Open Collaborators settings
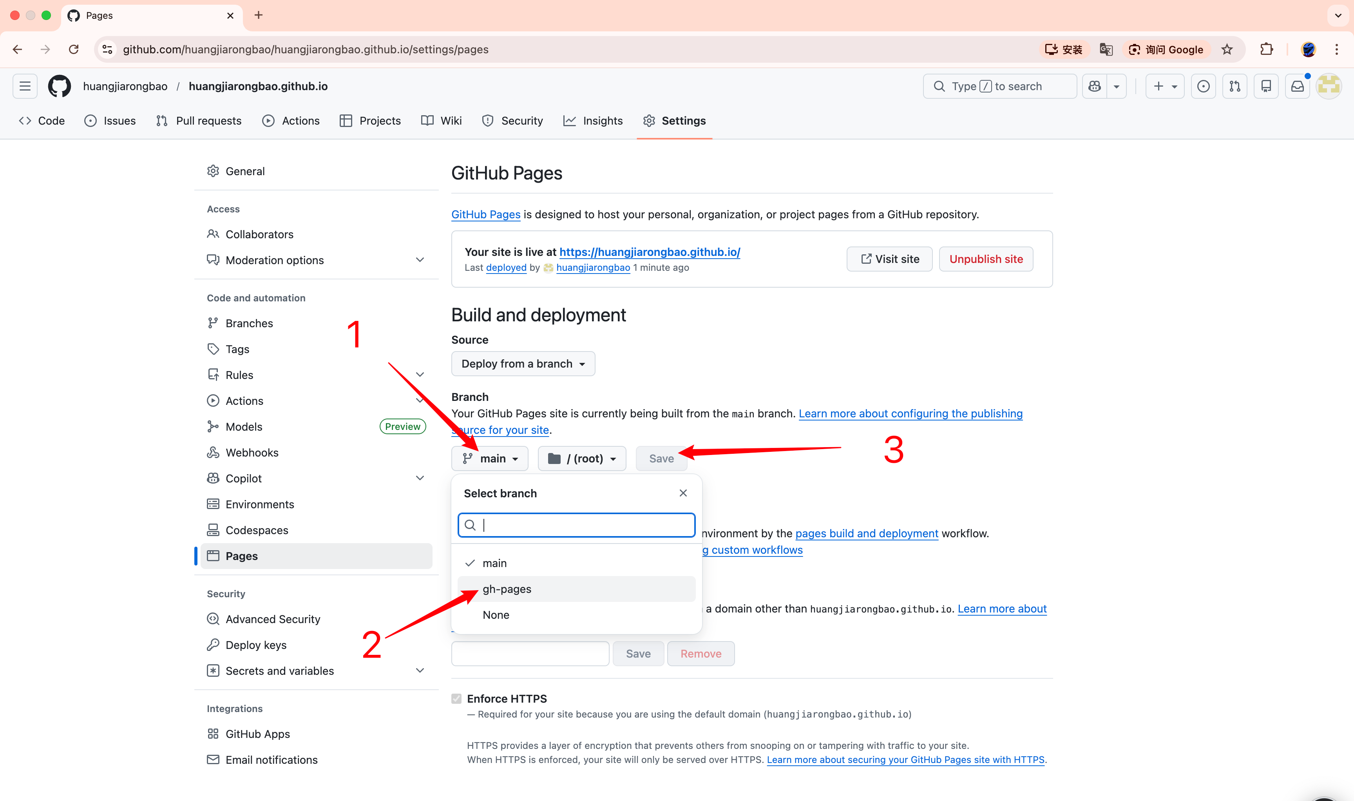 317,234
